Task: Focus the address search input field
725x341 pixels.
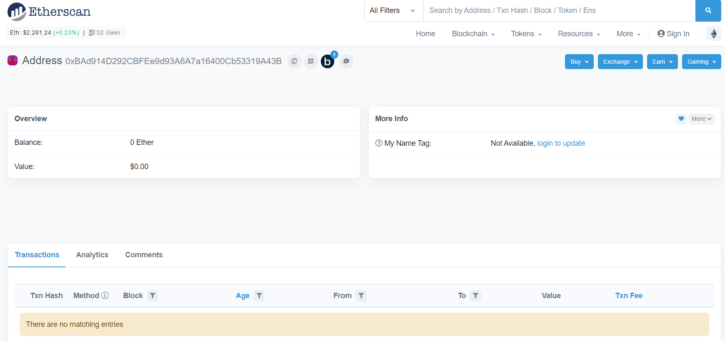Action: [558, 11]
